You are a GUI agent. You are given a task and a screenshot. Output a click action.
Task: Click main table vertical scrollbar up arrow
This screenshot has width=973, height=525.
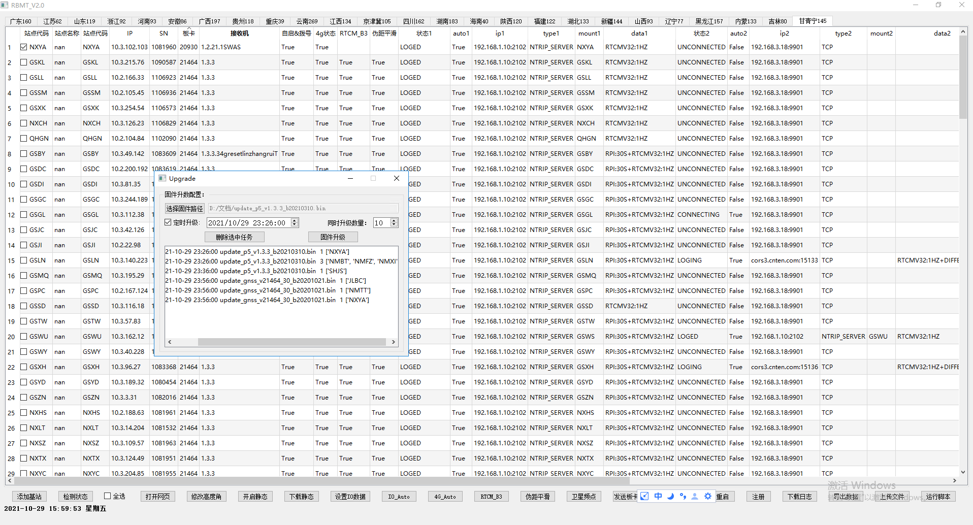tap(963, 32)
